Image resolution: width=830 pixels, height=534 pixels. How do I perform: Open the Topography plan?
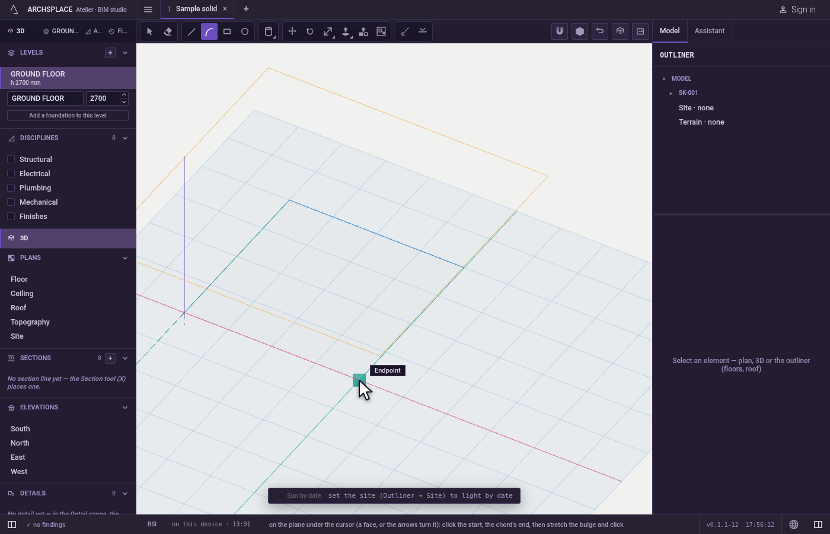coord(30,322)
